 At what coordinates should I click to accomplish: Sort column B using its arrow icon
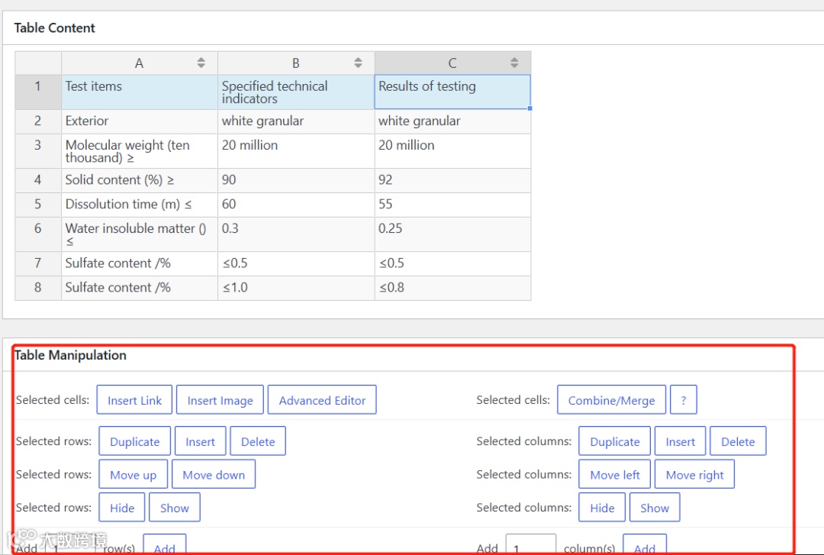tap(358, 63)
